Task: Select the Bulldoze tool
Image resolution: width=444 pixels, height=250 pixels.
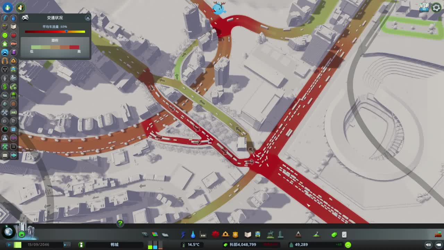Action: click(x=437, y=234)
